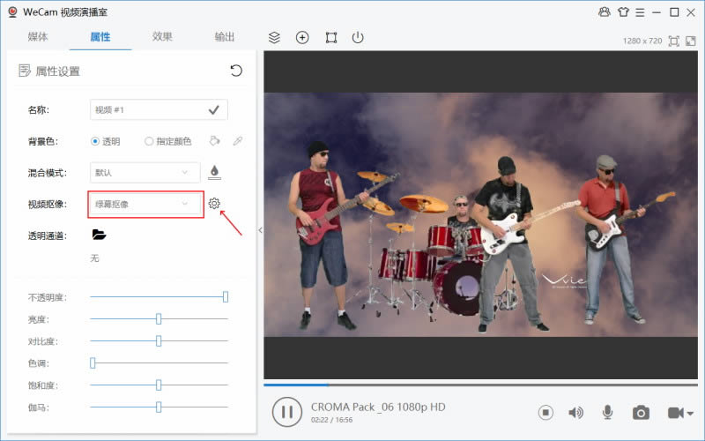This screenshot has height=441, width=705.
Task: Select the 透明 radio option
Action: [x=105, y=141]
